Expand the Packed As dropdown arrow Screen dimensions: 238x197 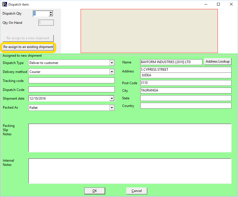pyautogui.click(x=112, y=108)
